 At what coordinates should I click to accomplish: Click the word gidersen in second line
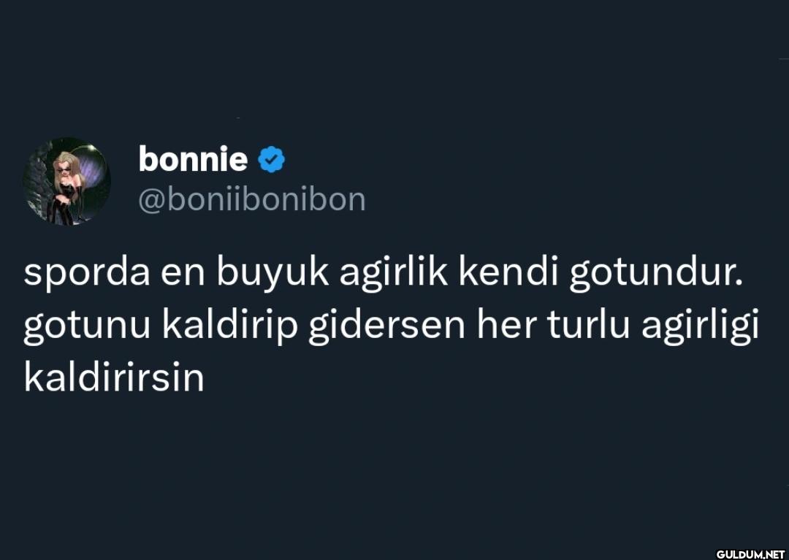[x=386, y=326]
